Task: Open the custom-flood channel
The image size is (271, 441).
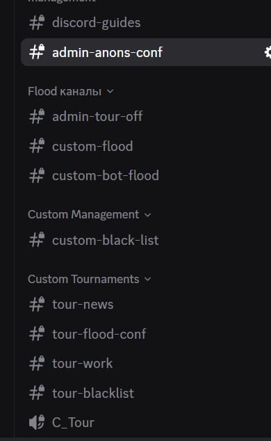Action: point(146,146)
